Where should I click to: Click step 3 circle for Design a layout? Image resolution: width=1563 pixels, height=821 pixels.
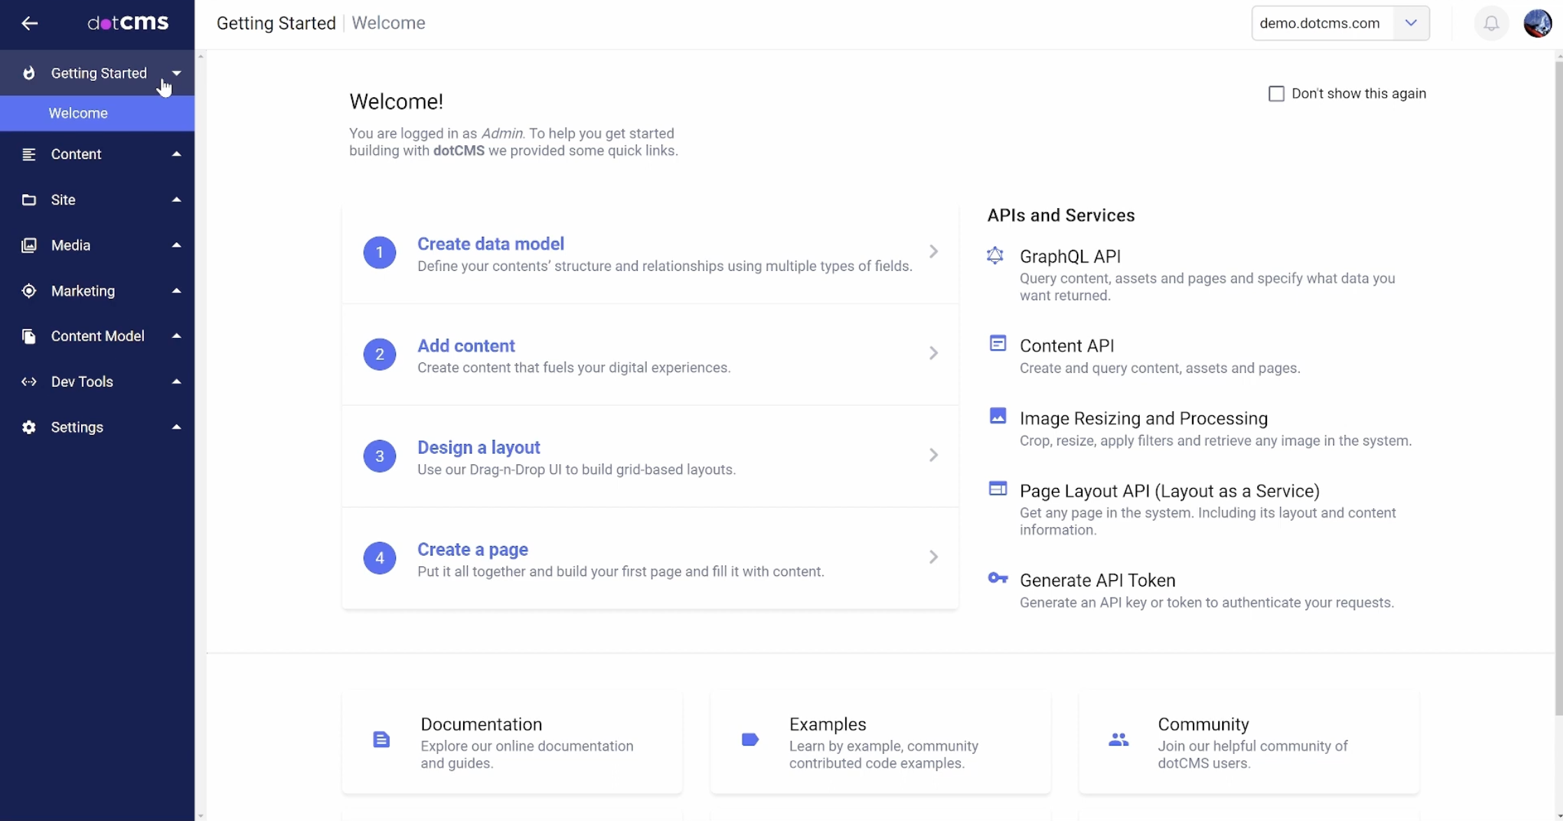pos(379,456)
